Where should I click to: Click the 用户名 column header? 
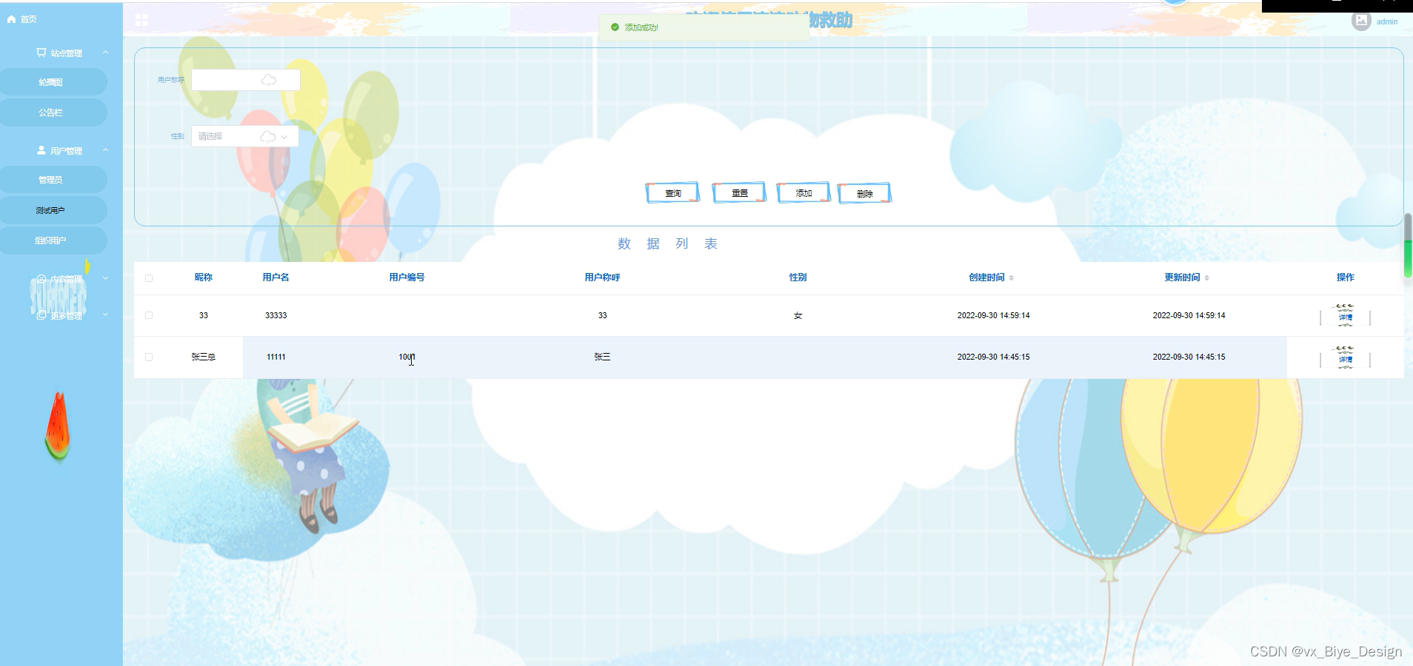276,277
